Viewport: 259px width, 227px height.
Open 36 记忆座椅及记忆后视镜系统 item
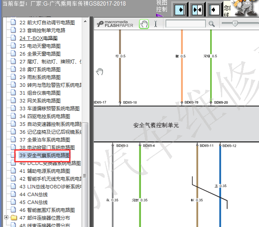click(51, 132)
